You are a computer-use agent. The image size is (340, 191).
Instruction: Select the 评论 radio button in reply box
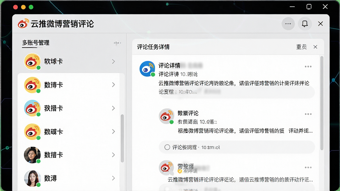(167, 147)
